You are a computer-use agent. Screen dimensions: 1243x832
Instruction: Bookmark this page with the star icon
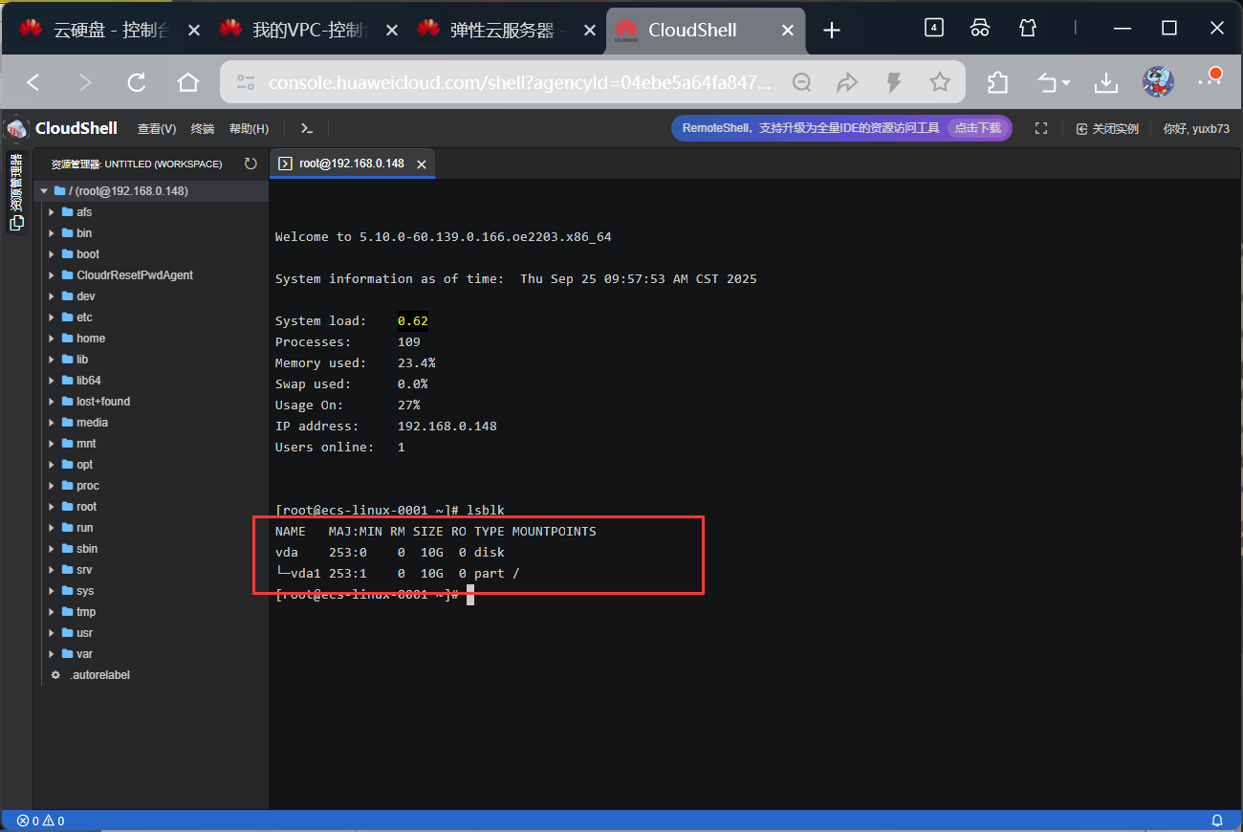(940, 83)
